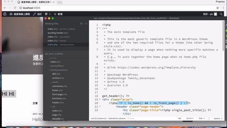This screenshot has width=227, height=128.
Task: Fold div block at line 19
Action: (100, 100)
